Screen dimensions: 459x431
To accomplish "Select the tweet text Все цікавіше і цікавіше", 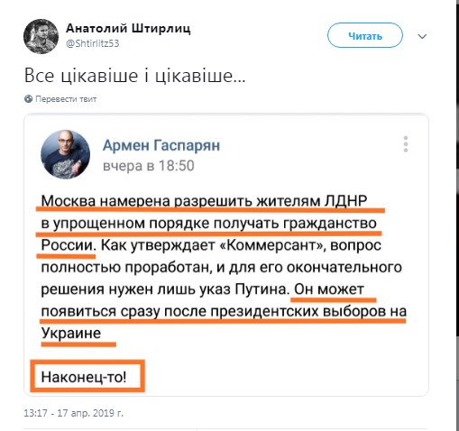I will pyautogui.click(x=135, y=76).
